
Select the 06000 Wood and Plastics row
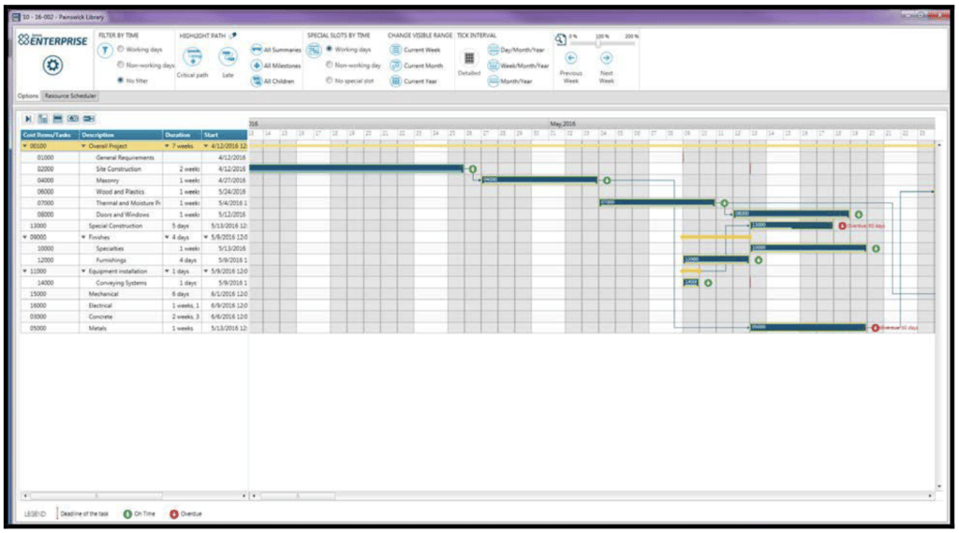click(x=134, y=191)
